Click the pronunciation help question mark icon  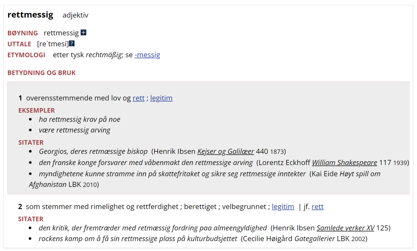coord(72,44)
